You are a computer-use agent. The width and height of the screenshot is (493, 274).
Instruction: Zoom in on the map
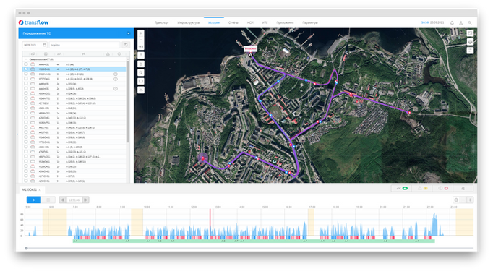click(x=141, y=33)
